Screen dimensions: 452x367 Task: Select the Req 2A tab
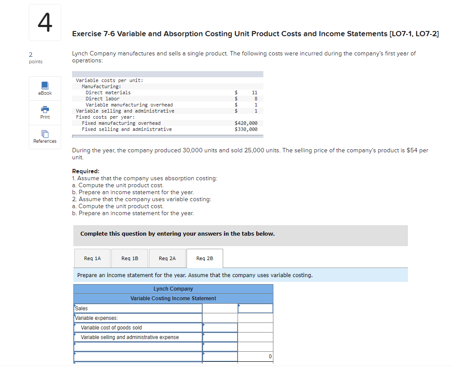pyautogui.click(x=167, y=258)
